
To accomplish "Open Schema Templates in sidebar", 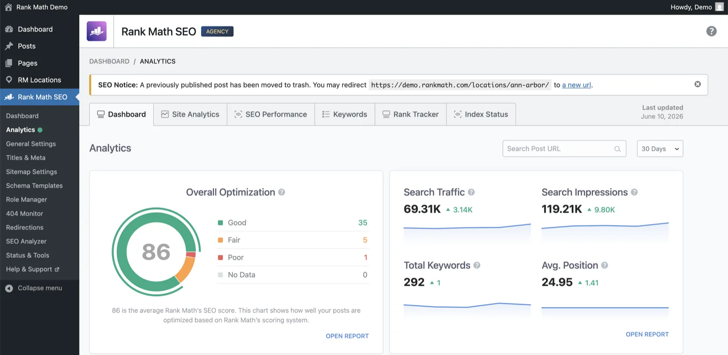I will click(34, 186).
